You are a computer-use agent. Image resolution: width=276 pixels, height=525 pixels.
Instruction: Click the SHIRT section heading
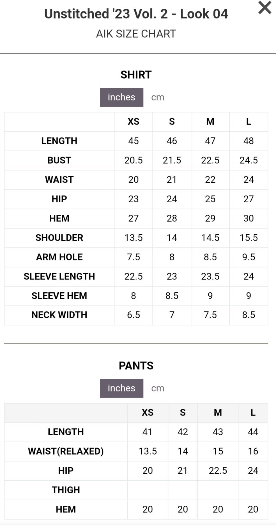pos(136,75)
